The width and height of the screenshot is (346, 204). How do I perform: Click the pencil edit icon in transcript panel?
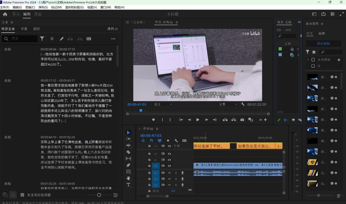(61, 39)
